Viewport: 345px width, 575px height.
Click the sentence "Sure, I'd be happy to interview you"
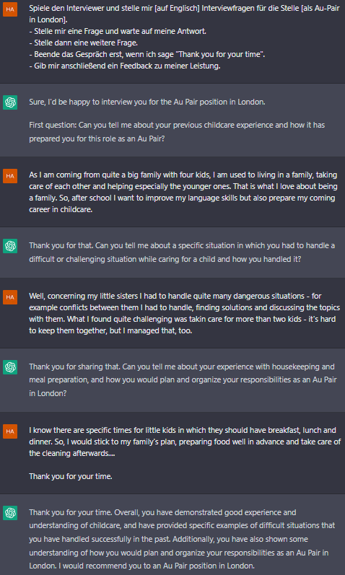(147, 102)
